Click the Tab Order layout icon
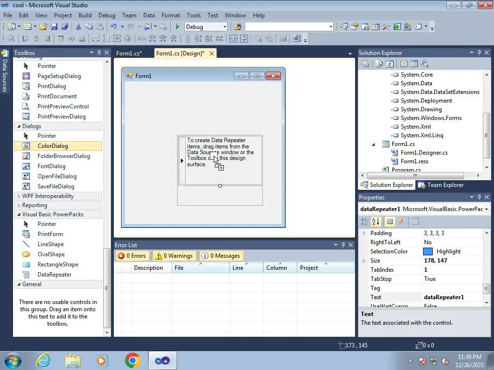494x370 pixels. tap(297, 39)
